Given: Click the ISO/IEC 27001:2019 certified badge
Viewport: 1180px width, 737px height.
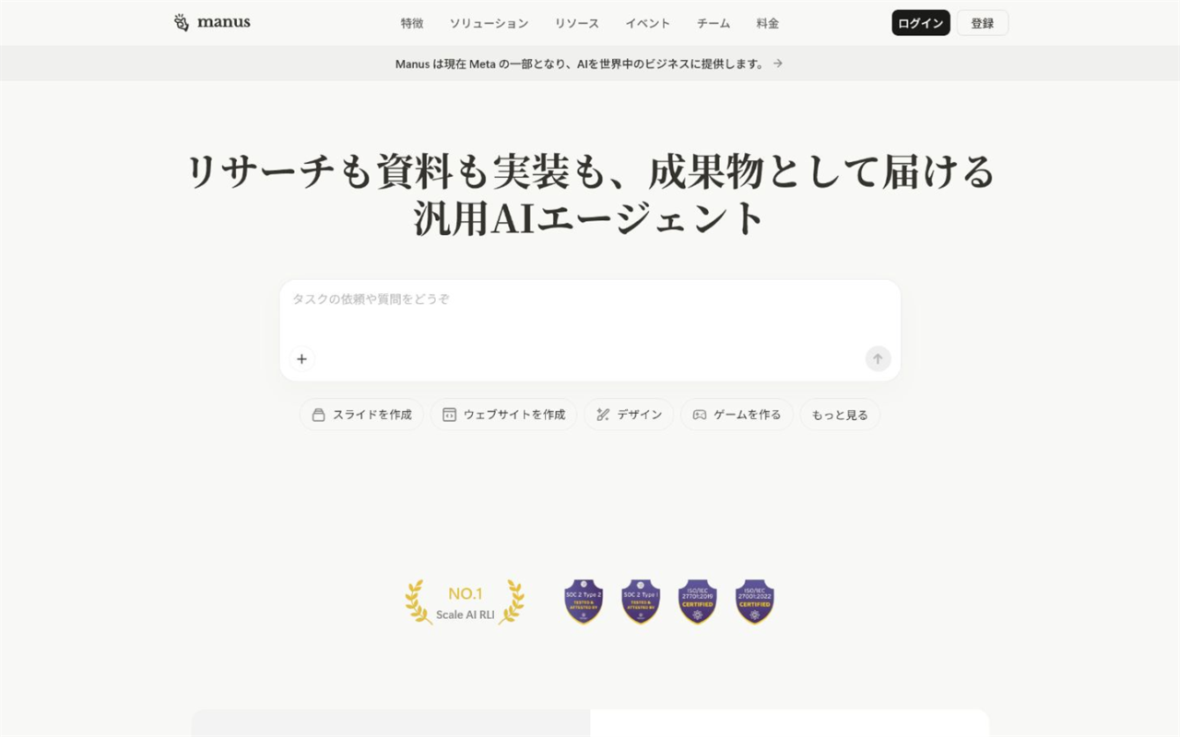Looking at the screenshot, I should click(x=698, y=602).
